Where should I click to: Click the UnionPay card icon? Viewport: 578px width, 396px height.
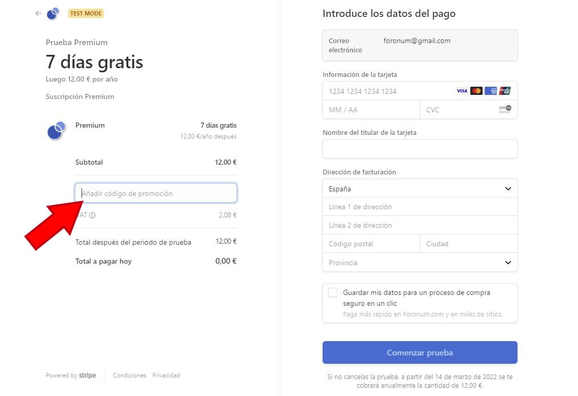505,91
